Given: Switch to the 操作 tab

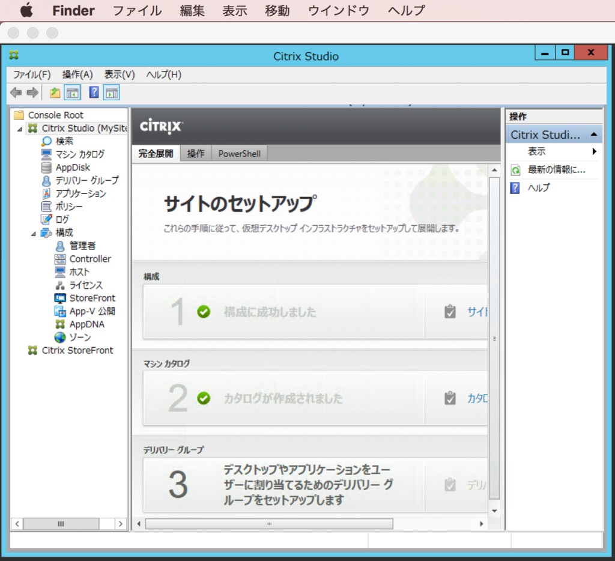Looking at the screenshot, I should (x=196, y=153).
